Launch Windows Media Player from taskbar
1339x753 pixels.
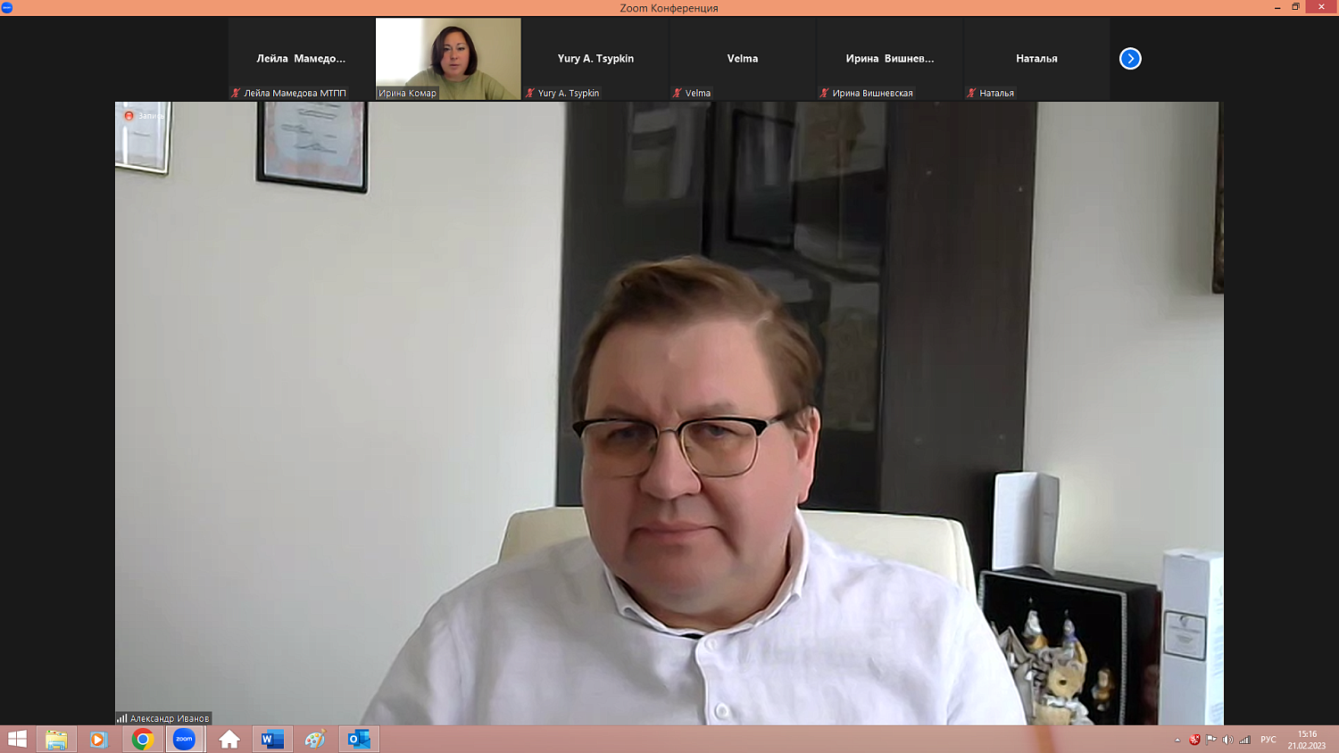99,739
